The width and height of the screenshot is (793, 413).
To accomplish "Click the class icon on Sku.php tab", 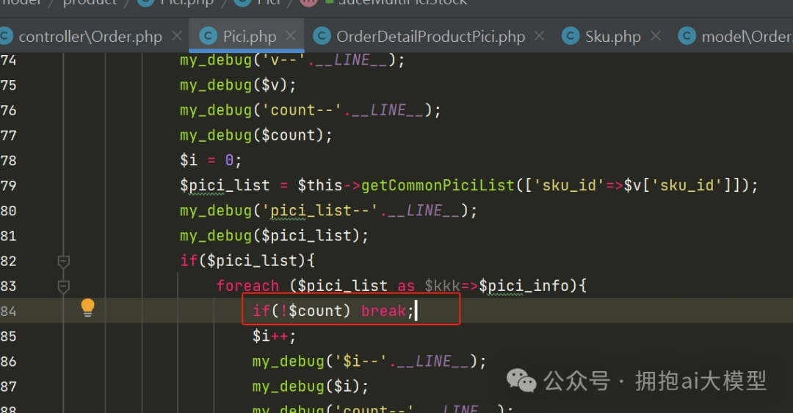I will click(571, 36).
